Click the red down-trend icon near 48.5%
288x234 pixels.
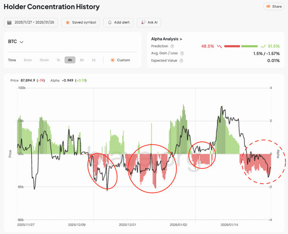pos(219,46)
